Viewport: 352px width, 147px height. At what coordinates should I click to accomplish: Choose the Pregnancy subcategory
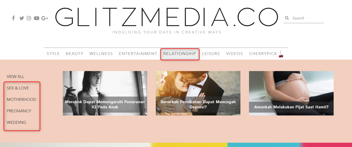point(19,111)
